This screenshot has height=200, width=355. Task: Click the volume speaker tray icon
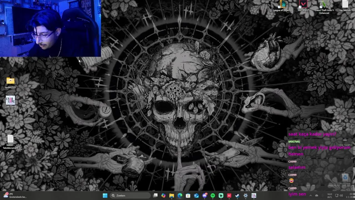tap(341, 196)
